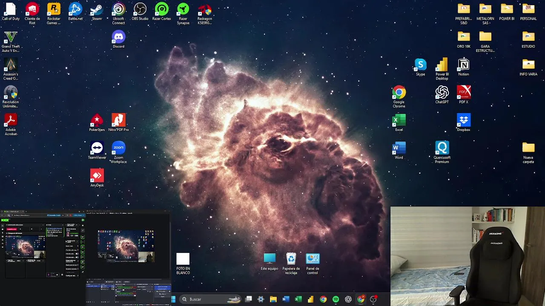Open the Word desktop shortcut
Image resolution: width=545 pixels, height=306 pixels.
click(399, 150)
